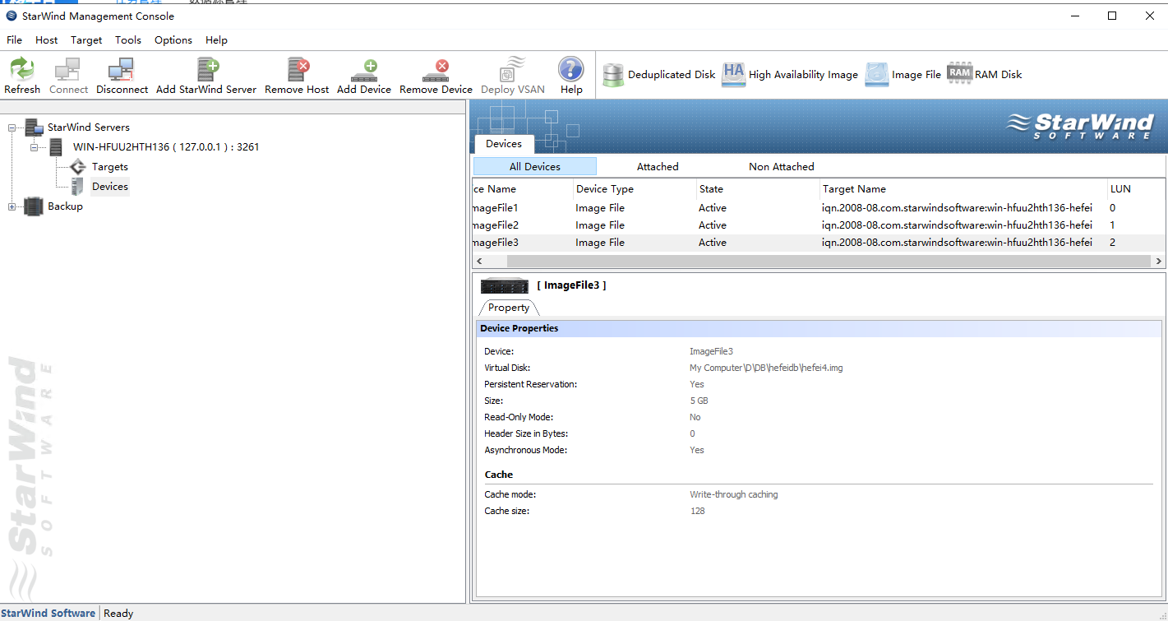Click the Devices node icon
The width and height of the screenshot is (1168, 621).
click(77, 187)
